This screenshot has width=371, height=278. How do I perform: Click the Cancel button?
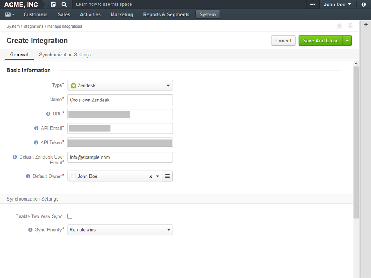(283, 41)
